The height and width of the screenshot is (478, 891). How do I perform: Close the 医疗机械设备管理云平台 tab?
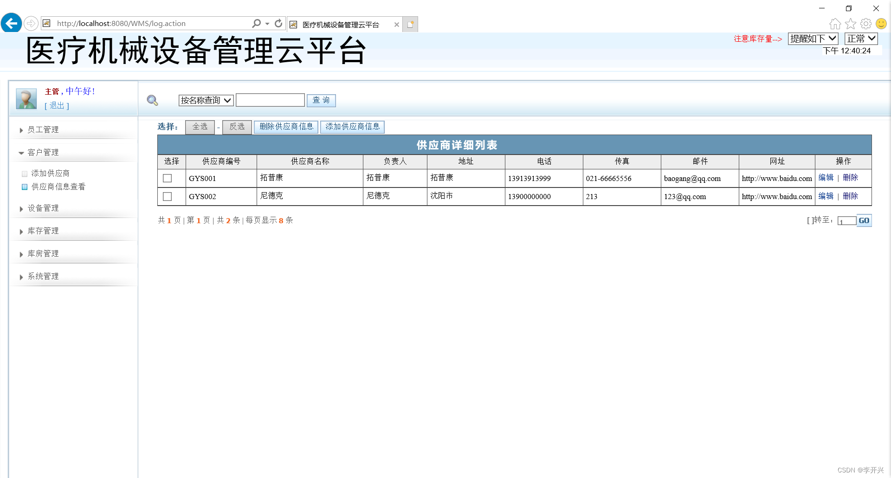(396, 25)
